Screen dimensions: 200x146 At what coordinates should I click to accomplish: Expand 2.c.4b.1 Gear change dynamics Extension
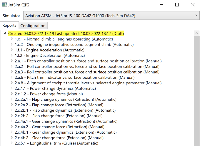coord(11,132)
